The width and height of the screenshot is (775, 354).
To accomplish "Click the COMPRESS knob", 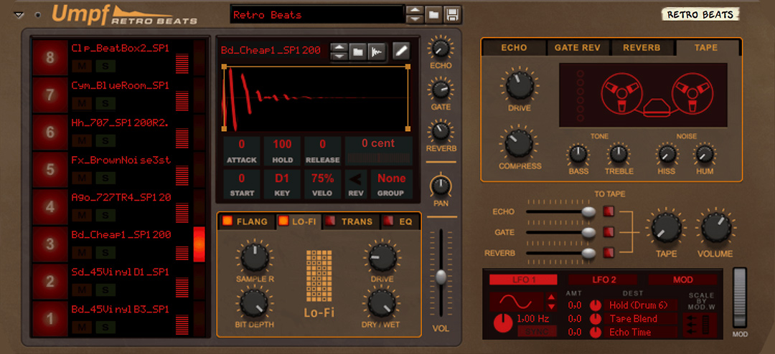I will 519,143.
